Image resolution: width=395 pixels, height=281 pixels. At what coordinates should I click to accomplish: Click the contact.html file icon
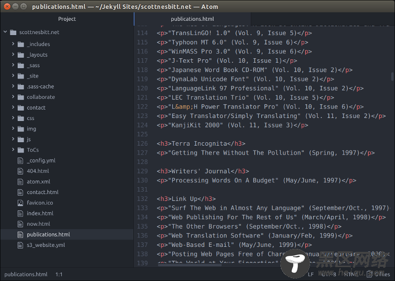(x=20, y=192)
